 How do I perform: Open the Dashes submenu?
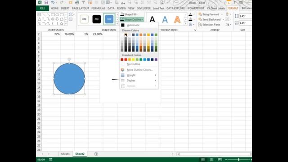(139, 81)
